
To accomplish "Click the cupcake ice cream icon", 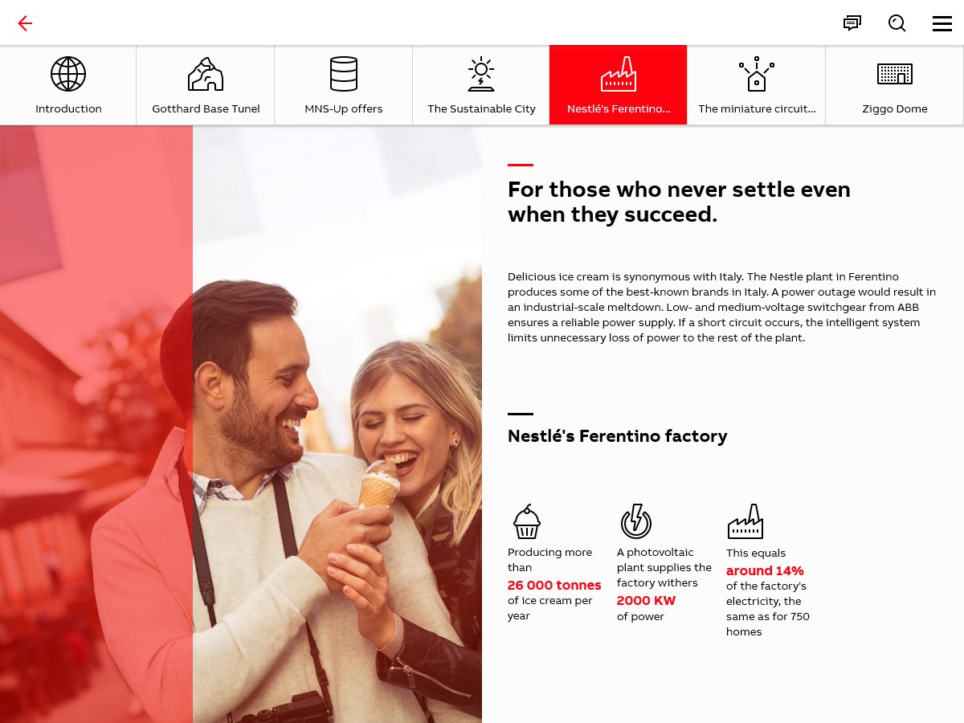I will click(x=527, y=521).
